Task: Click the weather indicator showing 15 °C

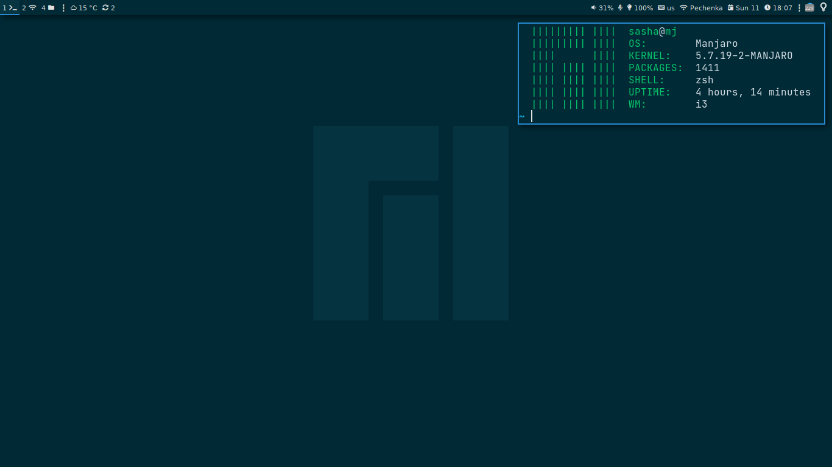Action: click(84, 8)
